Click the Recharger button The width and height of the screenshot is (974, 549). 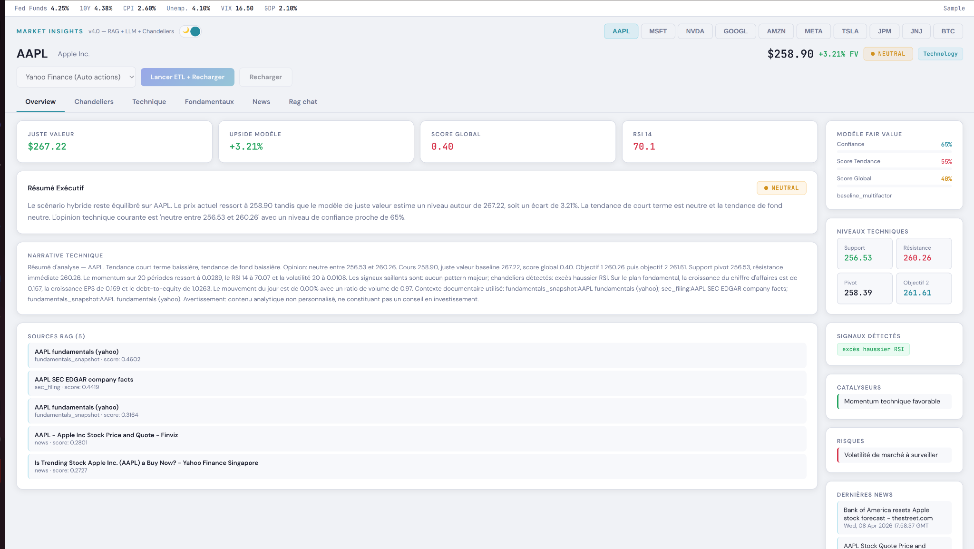(265, 77)
